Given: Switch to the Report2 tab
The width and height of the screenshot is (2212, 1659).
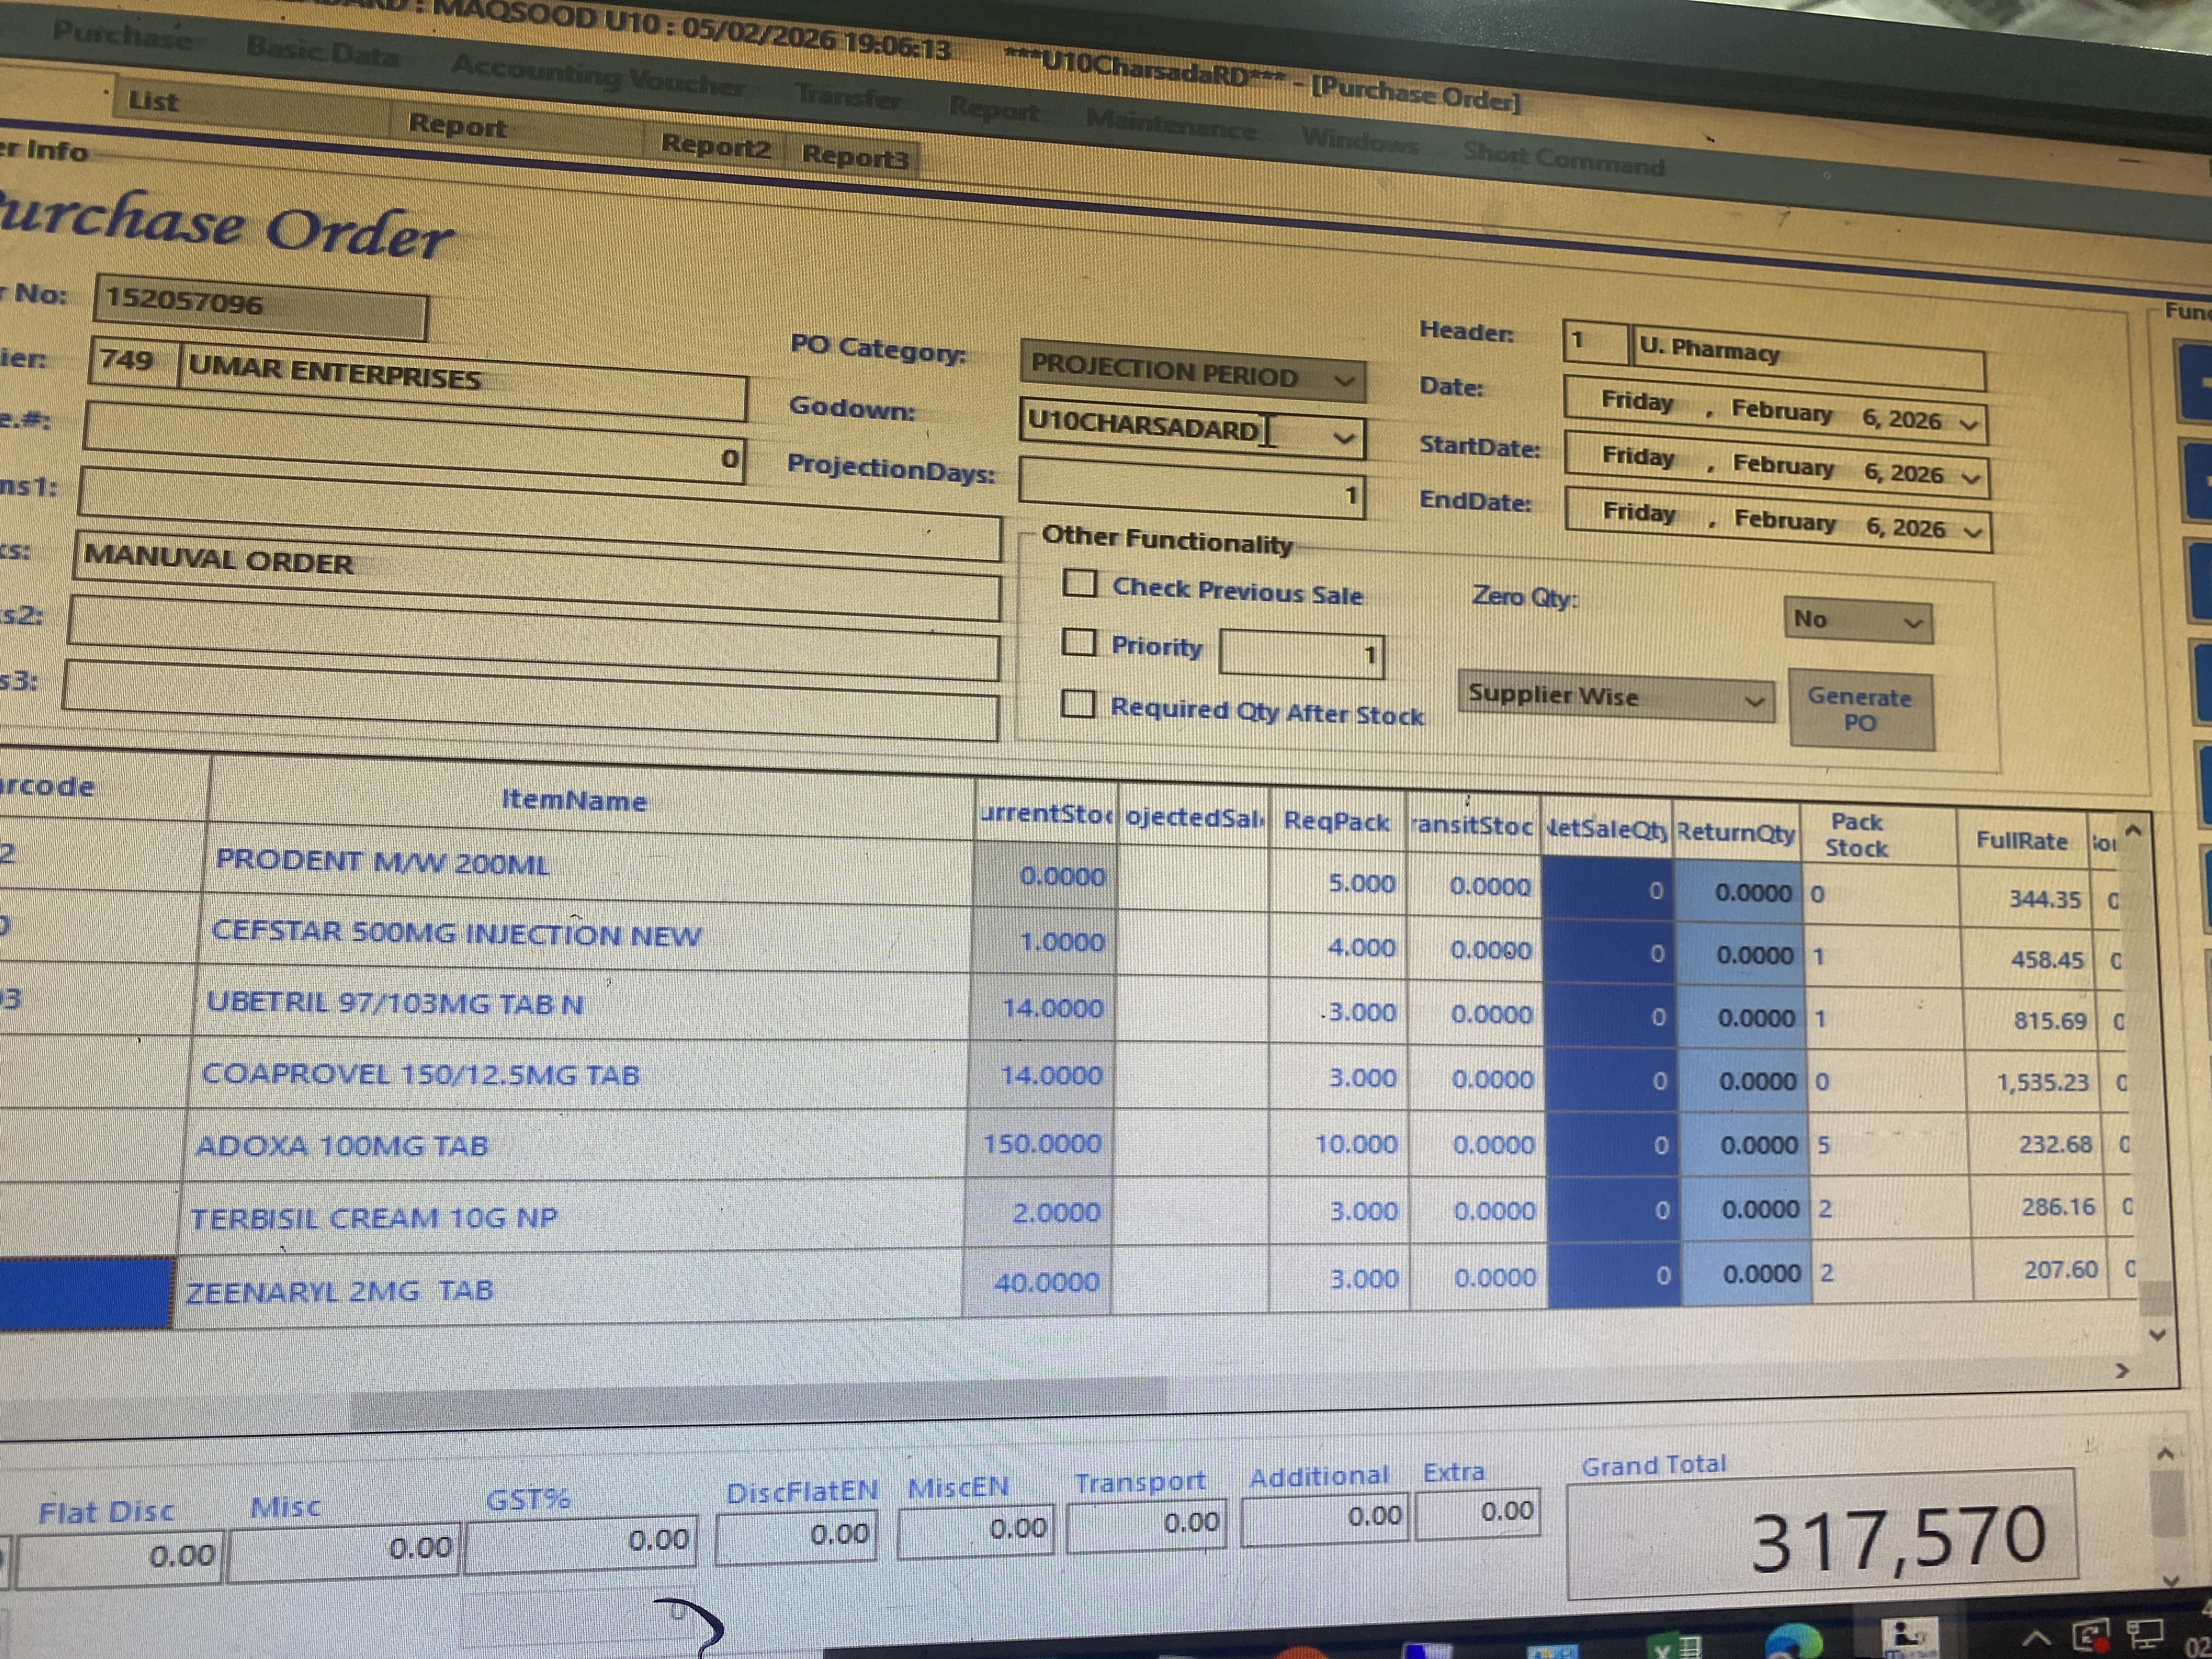Looking at the screenshot, I should 715,148.
